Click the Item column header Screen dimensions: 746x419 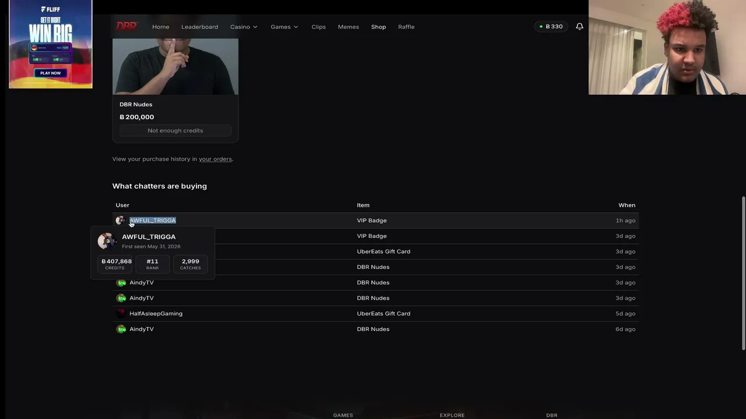[x=363, y=205]
